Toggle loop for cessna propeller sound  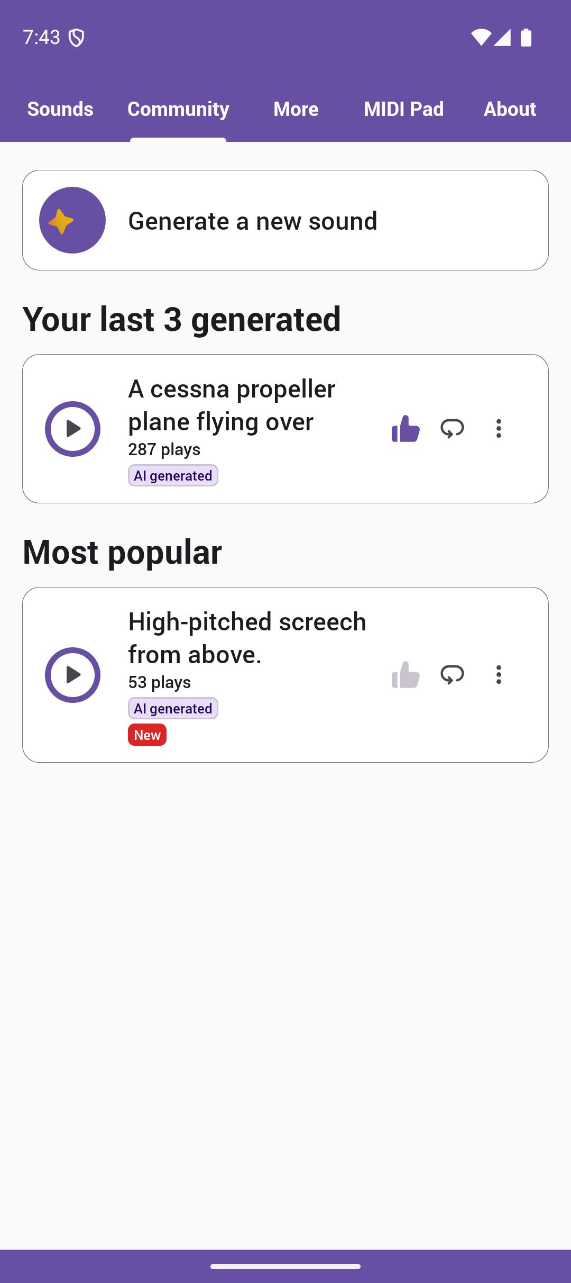452,429
